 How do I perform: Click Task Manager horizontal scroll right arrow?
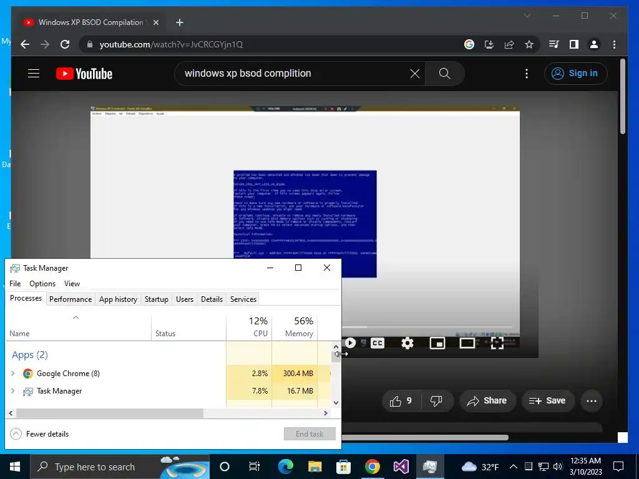coord(325,413)
